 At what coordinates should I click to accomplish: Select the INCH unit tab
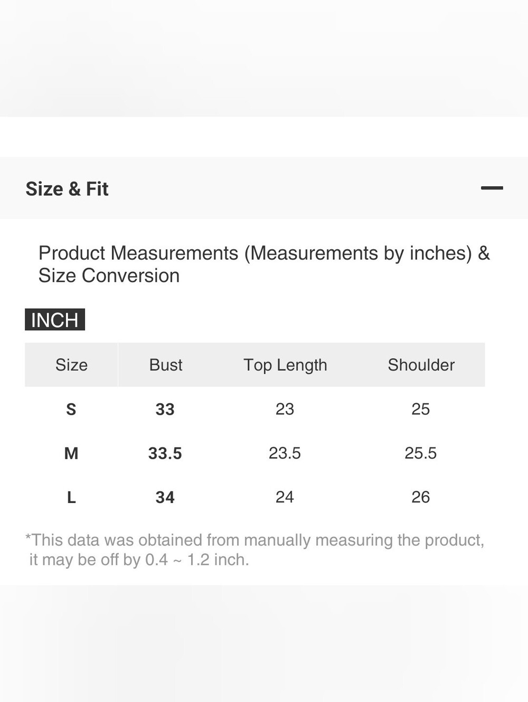55,320
